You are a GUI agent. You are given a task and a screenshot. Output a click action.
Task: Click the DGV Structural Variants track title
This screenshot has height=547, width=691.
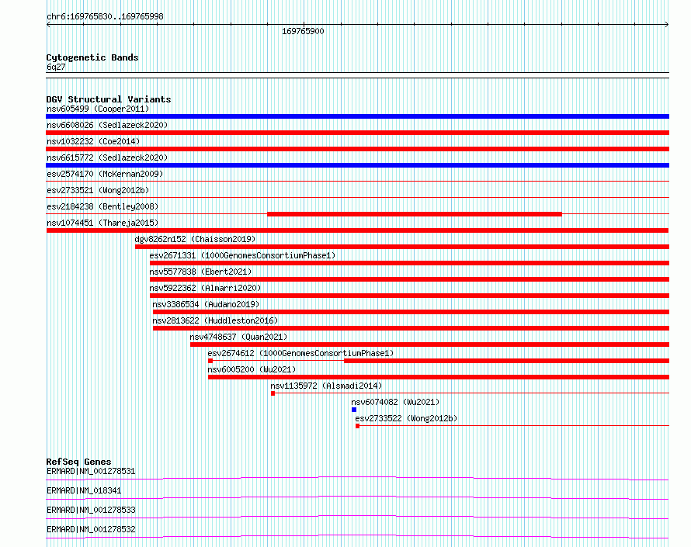point(109,99)
